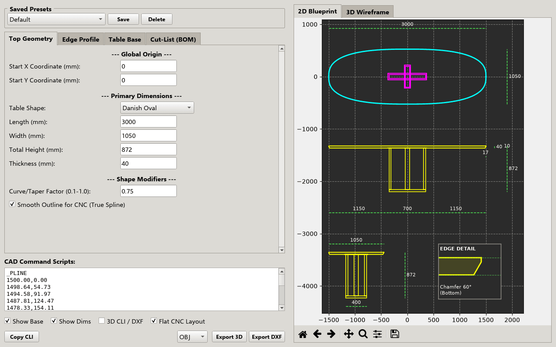Go forward to next plot view
This screenshot has width=556, height=347.
pos(331,334)
